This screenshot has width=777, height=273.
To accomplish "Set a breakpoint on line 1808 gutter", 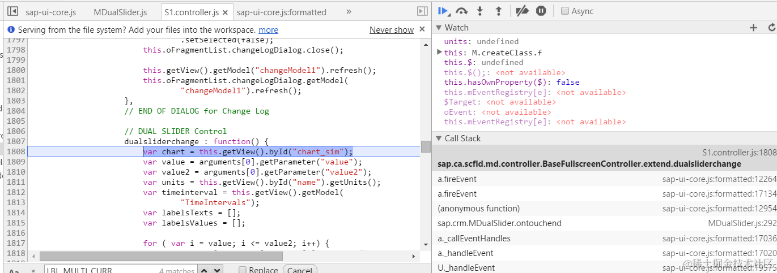I will coord(16,151).
